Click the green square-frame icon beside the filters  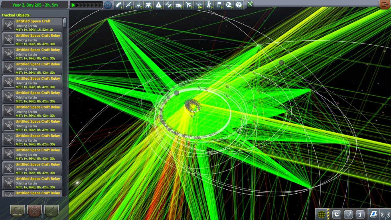coord(250,4)
